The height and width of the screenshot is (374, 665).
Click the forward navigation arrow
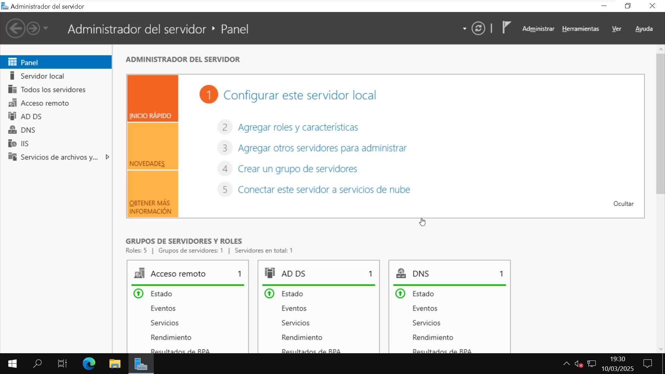tap(33, 28)
